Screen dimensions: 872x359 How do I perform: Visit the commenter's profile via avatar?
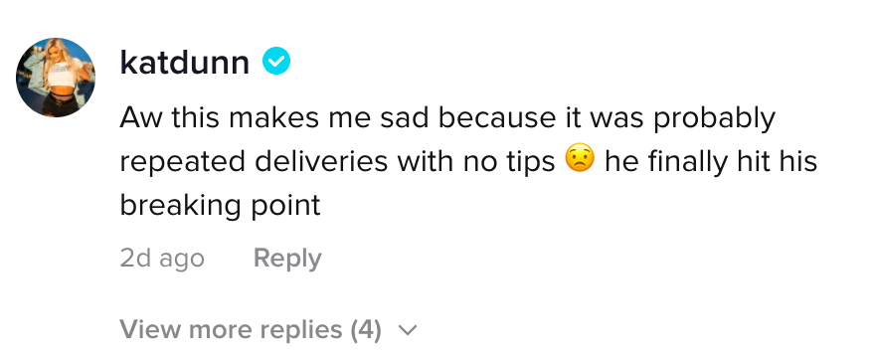pos(56,78)
